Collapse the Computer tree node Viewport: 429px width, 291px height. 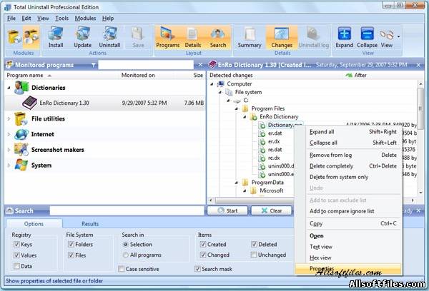point(212,84)
